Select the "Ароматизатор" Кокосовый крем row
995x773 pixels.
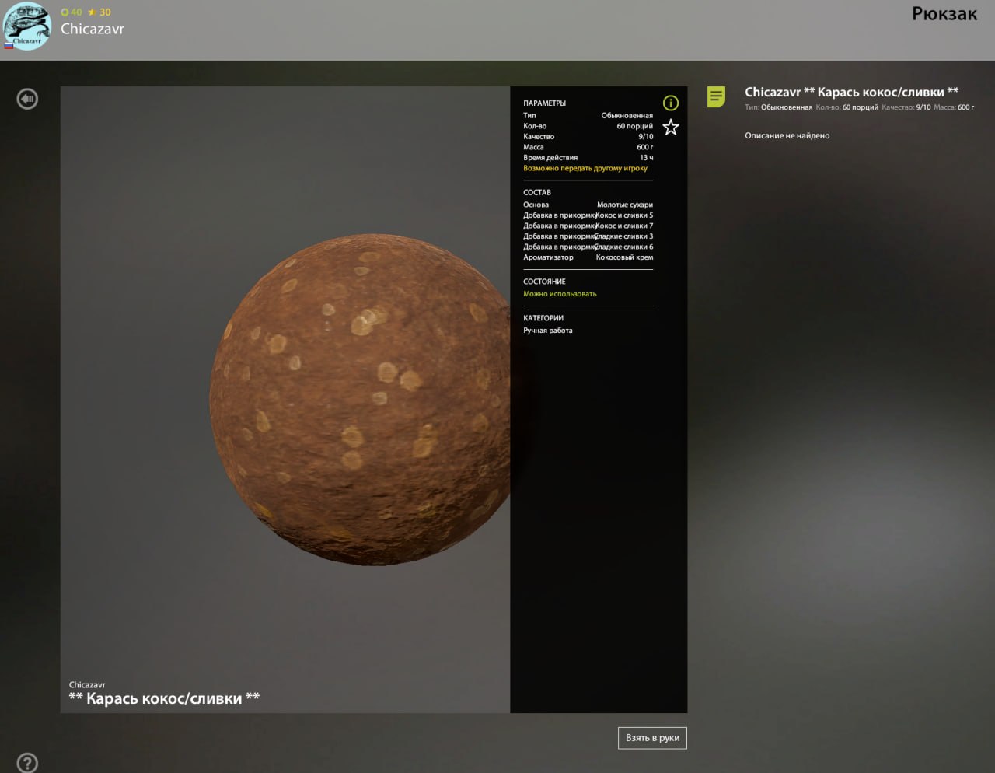(x=588, y=257)
